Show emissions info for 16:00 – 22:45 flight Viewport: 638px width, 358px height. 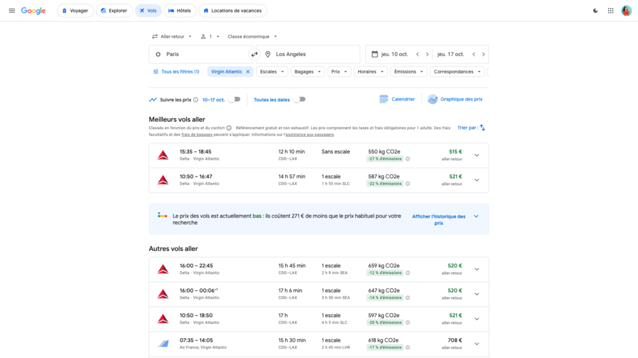(x=407, y=273)
